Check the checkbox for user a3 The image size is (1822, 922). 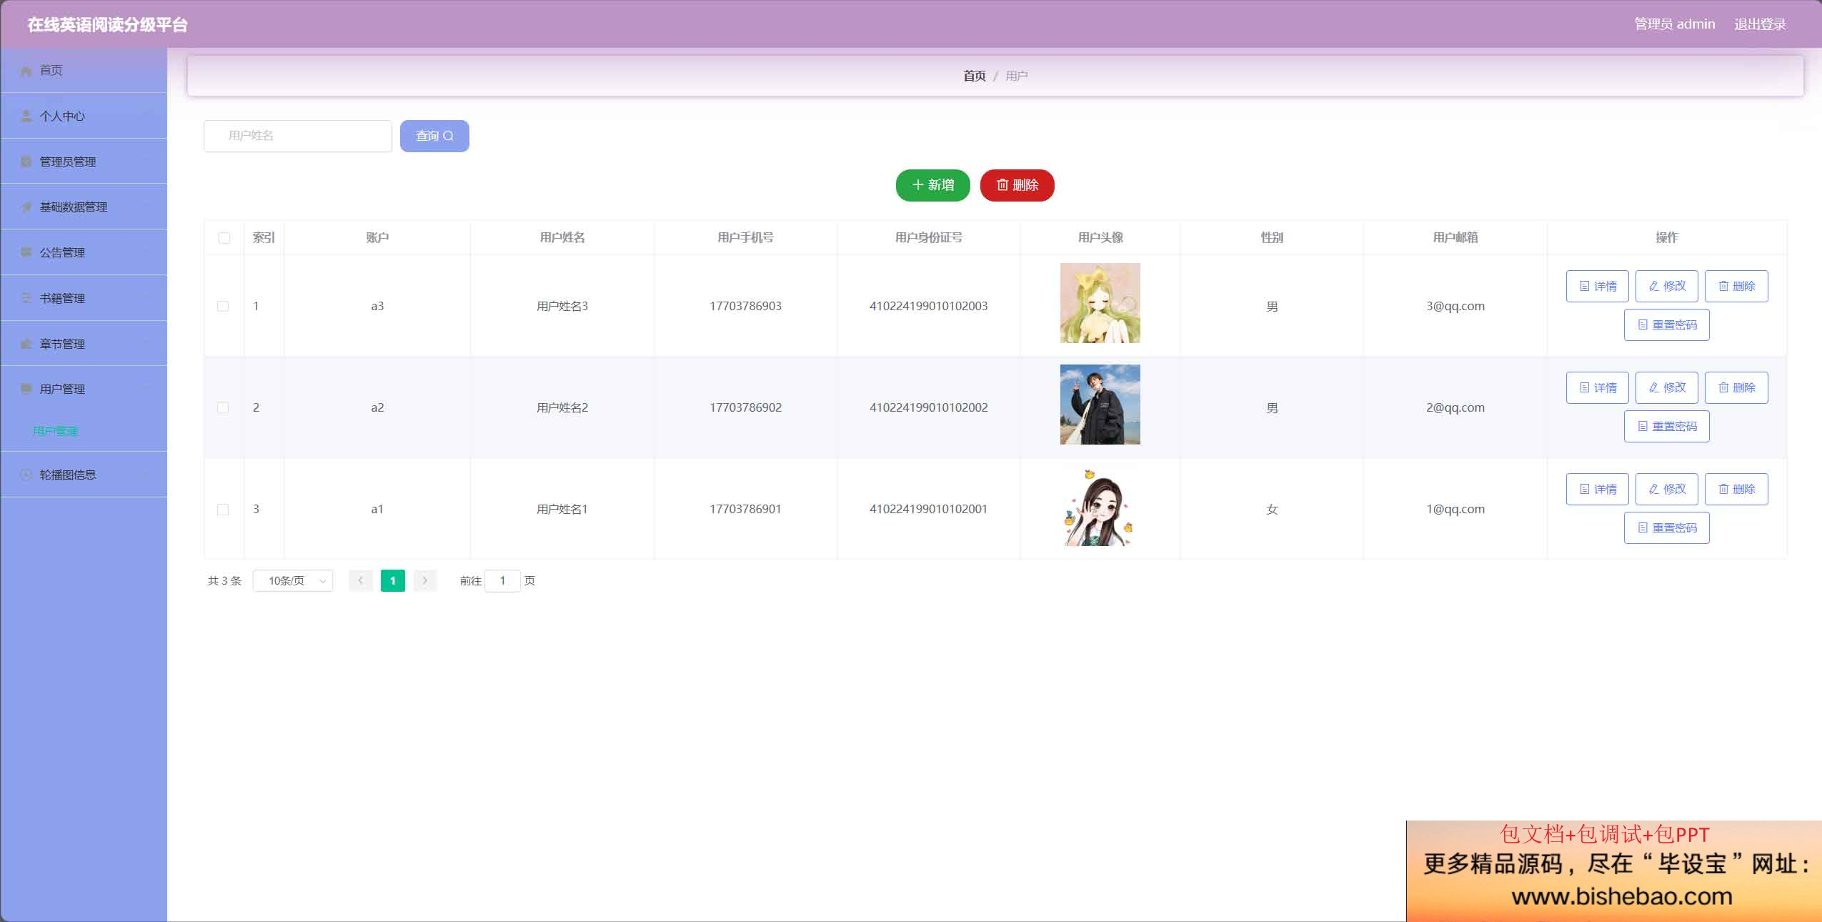223,306
